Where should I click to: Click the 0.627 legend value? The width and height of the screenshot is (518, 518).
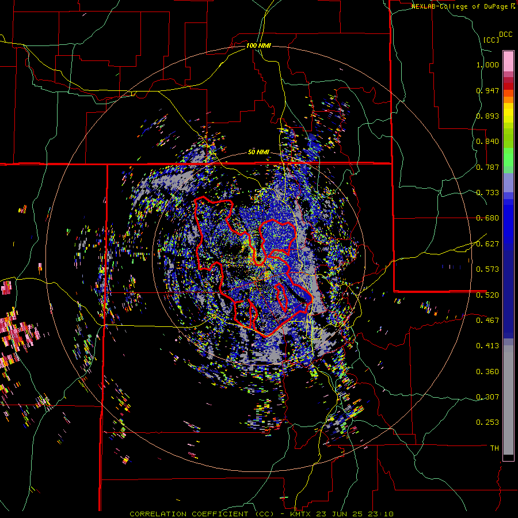[487, 244]
